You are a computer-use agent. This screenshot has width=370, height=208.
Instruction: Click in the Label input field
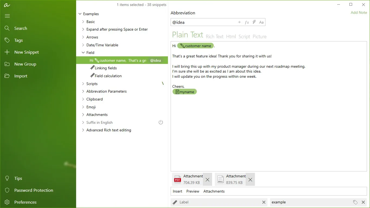point(219,202)
